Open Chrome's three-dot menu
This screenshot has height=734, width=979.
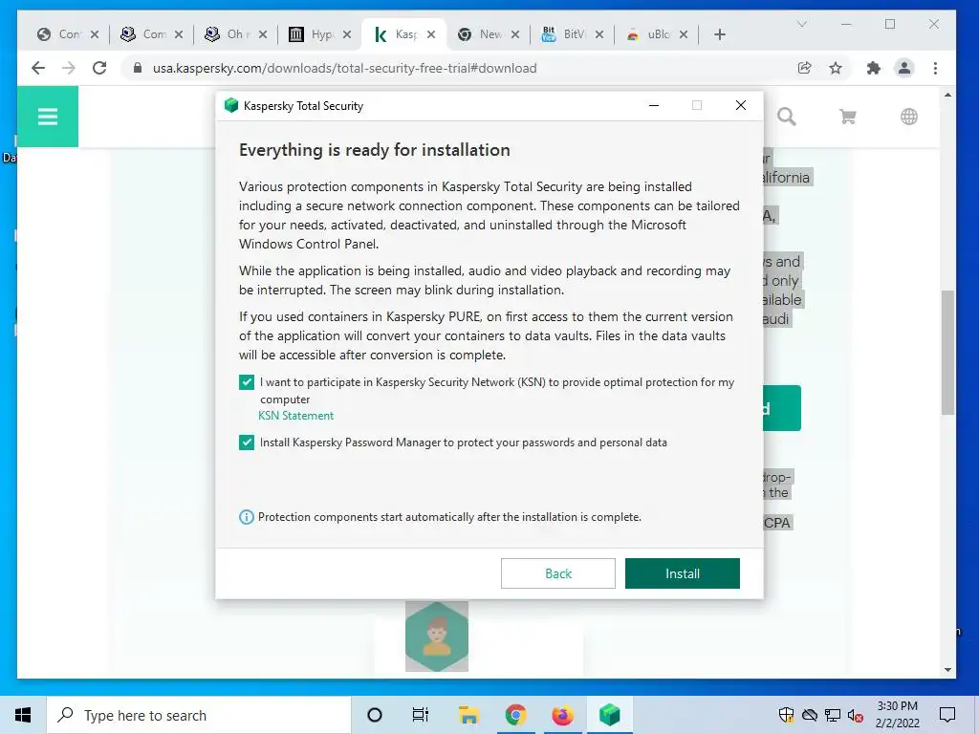click(x=935, y=68)
